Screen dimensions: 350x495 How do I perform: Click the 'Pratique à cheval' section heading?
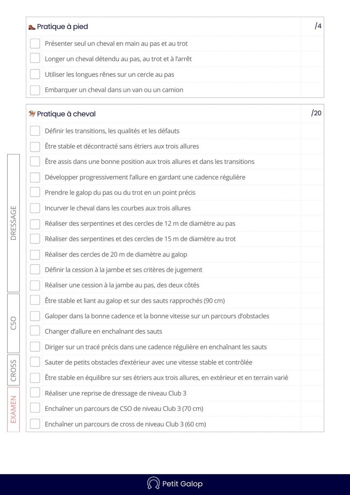[x=66, y=114]
